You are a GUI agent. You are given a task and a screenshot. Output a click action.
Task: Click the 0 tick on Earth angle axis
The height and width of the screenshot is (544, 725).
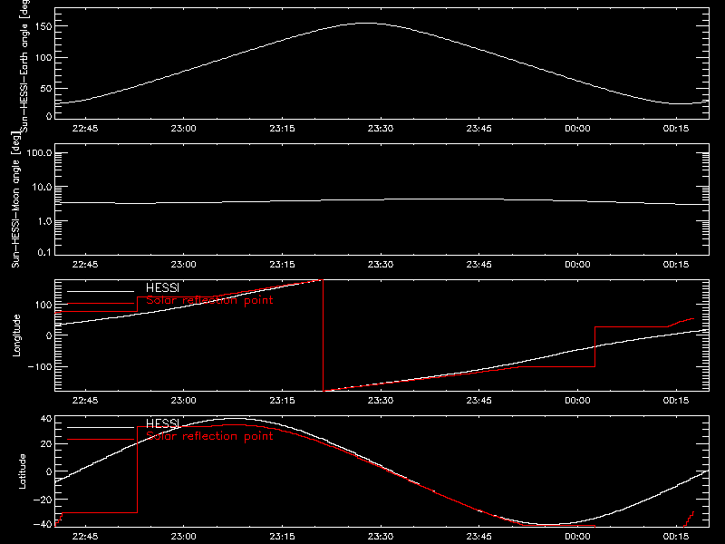[x=49, y=116]
